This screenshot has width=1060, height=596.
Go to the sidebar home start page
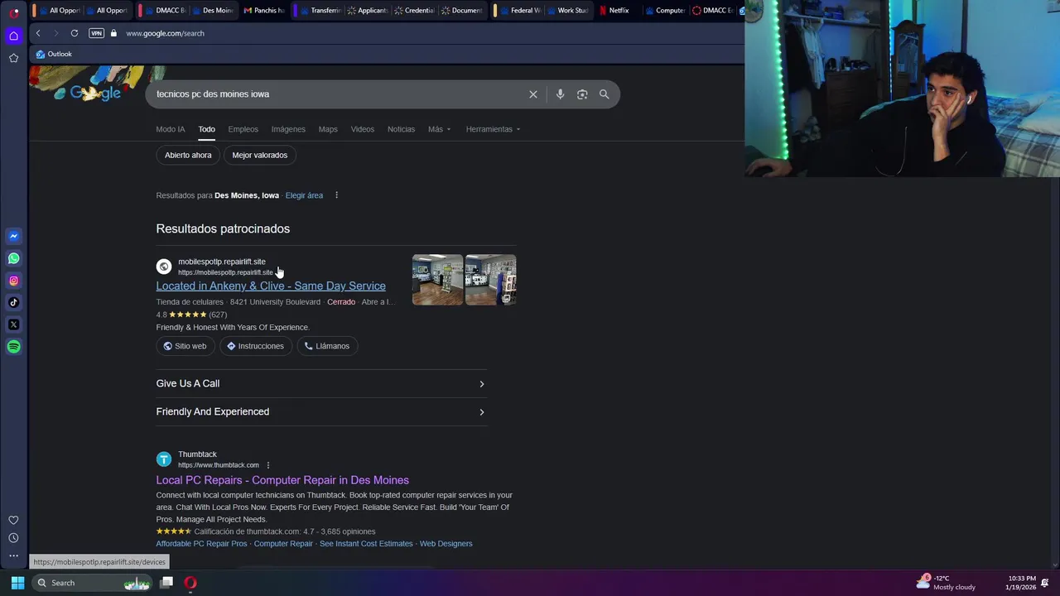[13, 36]
